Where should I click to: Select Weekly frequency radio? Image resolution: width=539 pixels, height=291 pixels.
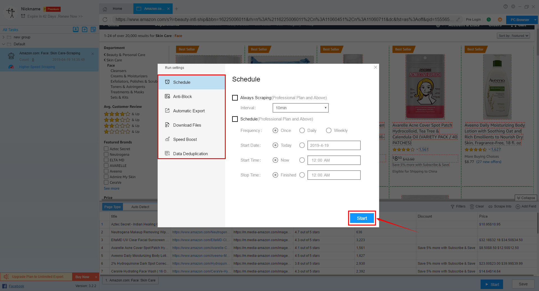(329, 131)
